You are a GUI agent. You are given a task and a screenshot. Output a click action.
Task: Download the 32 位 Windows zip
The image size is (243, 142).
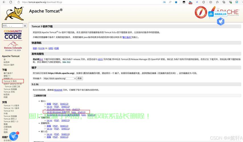click(55, 109)
